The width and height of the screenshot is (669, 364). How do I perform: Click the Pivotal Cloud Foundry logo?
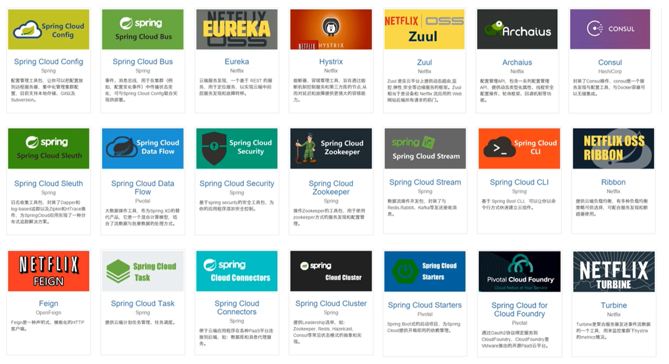click(x=519, y=272)
